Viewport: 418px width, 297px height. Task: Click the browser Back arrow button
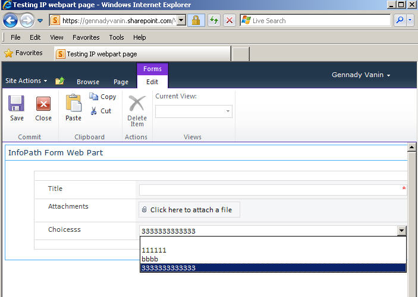point(10,21)
